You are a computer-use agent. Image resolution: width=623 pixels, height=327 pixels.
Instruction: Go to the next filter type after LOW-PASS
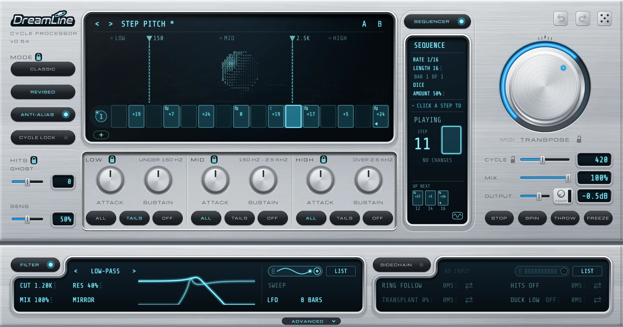134,271
